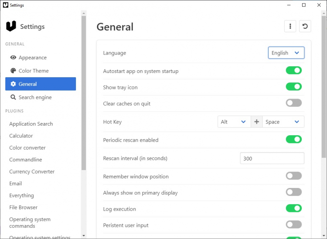Click the Color Theme palette icon
Image resolution: width=327 pixels, height=239 pixels.
tap(13, 71)
